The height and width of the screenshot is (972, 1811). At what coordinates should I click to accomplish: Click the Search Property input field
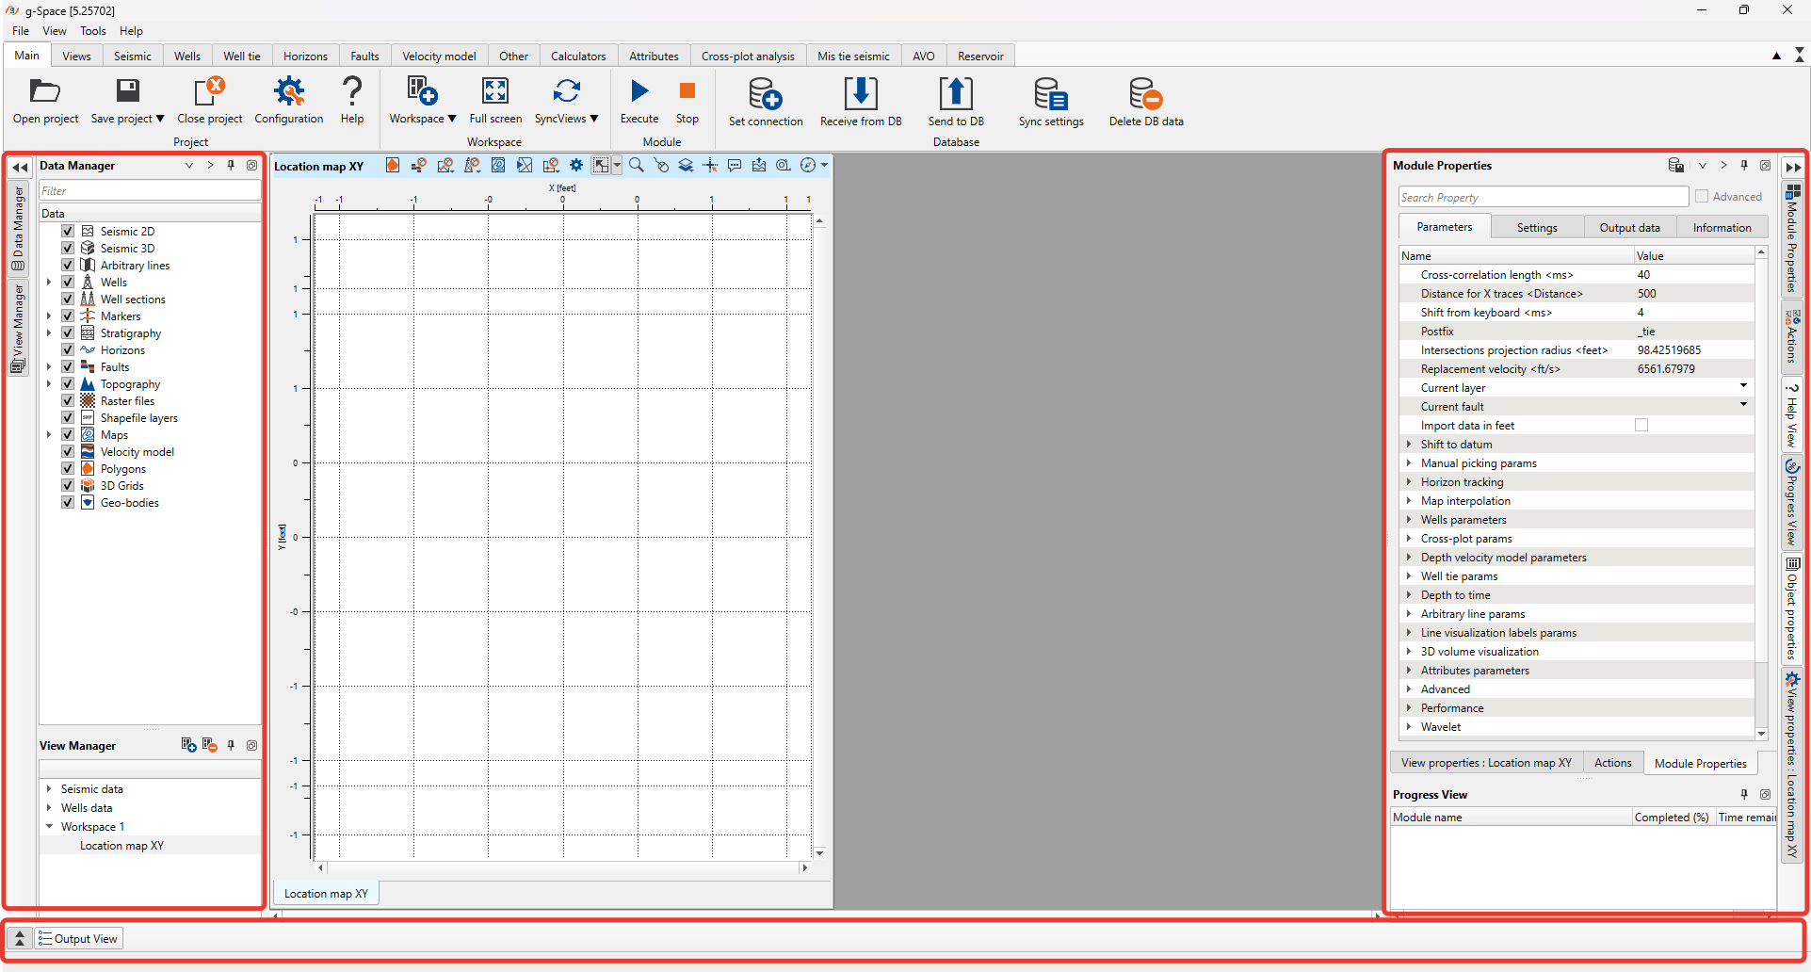coord(1543,198)
